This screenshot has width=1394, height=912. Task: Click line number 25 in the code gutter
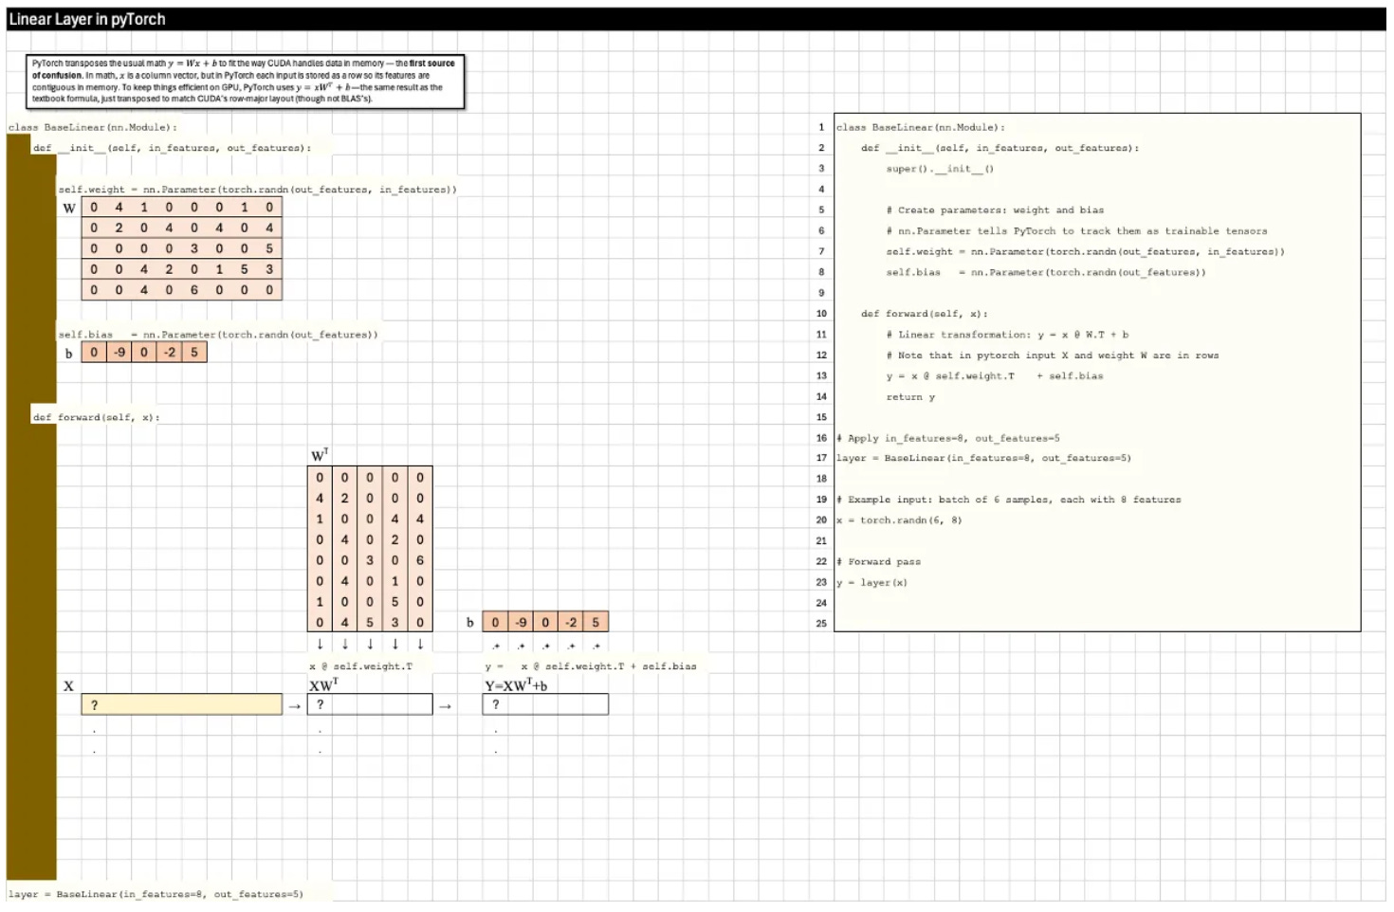pyautogui.click(x=821, y=624)
